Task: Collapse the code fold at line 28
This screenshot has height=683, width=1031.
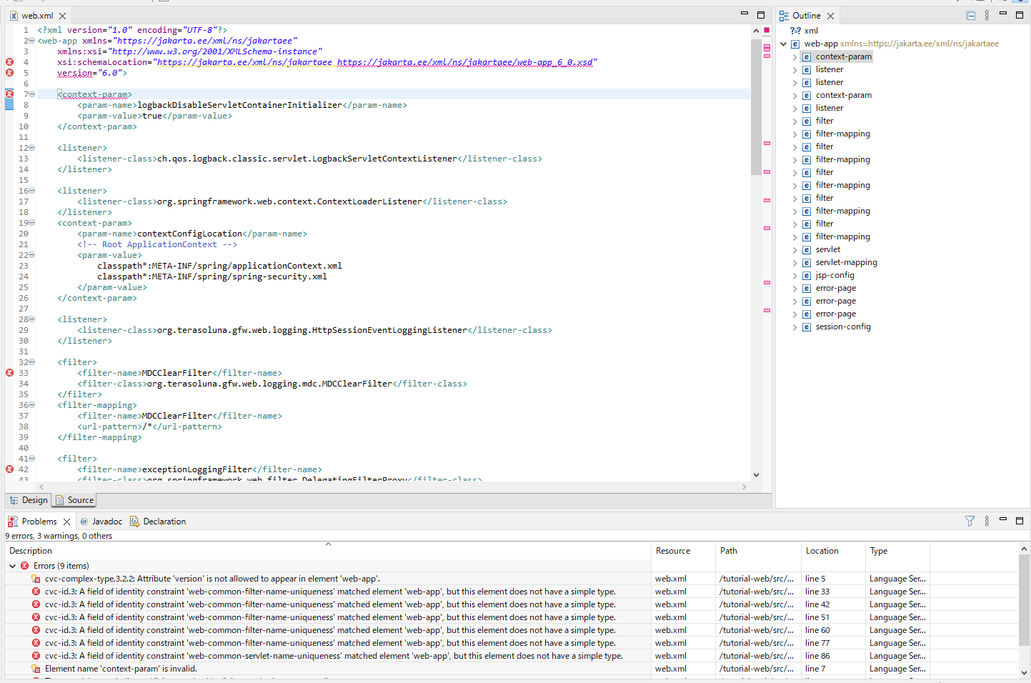Action: click(31, 319)
